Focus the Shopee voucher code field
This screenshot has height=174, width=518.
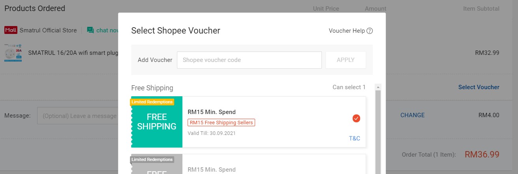249,60
